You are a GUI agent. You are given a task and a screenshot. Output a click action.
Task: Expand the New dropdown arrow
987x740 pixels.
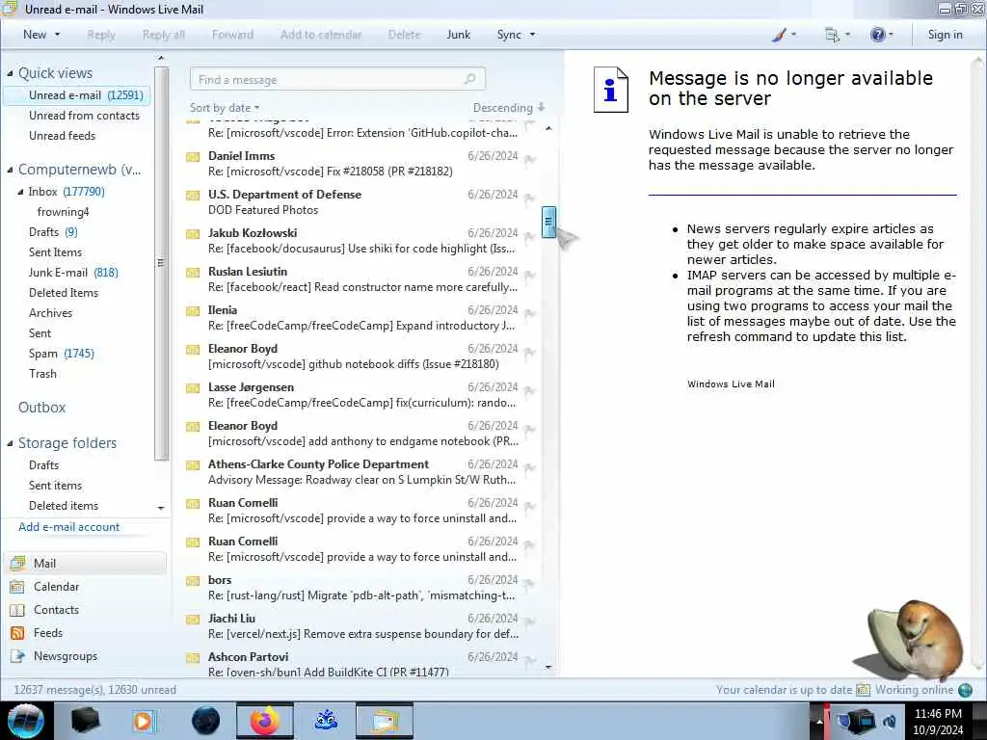(58, 35)
